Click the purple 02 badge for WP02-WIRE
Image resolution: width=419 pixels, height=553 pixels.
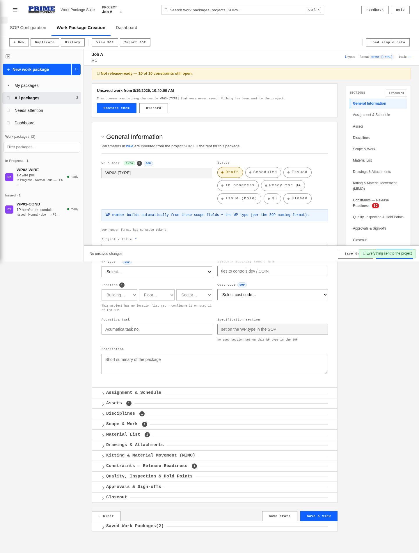(x=9, y=177)
